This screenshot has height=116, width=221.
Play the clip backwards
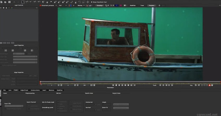(116, 85)
